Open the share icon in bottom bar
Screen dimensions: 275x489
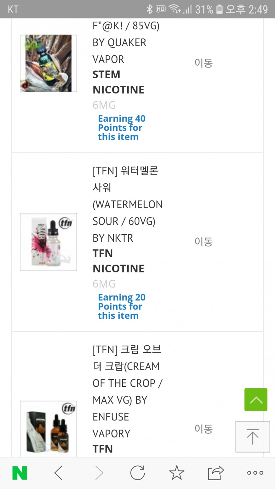pyautogui.click(x=216, y=473)
